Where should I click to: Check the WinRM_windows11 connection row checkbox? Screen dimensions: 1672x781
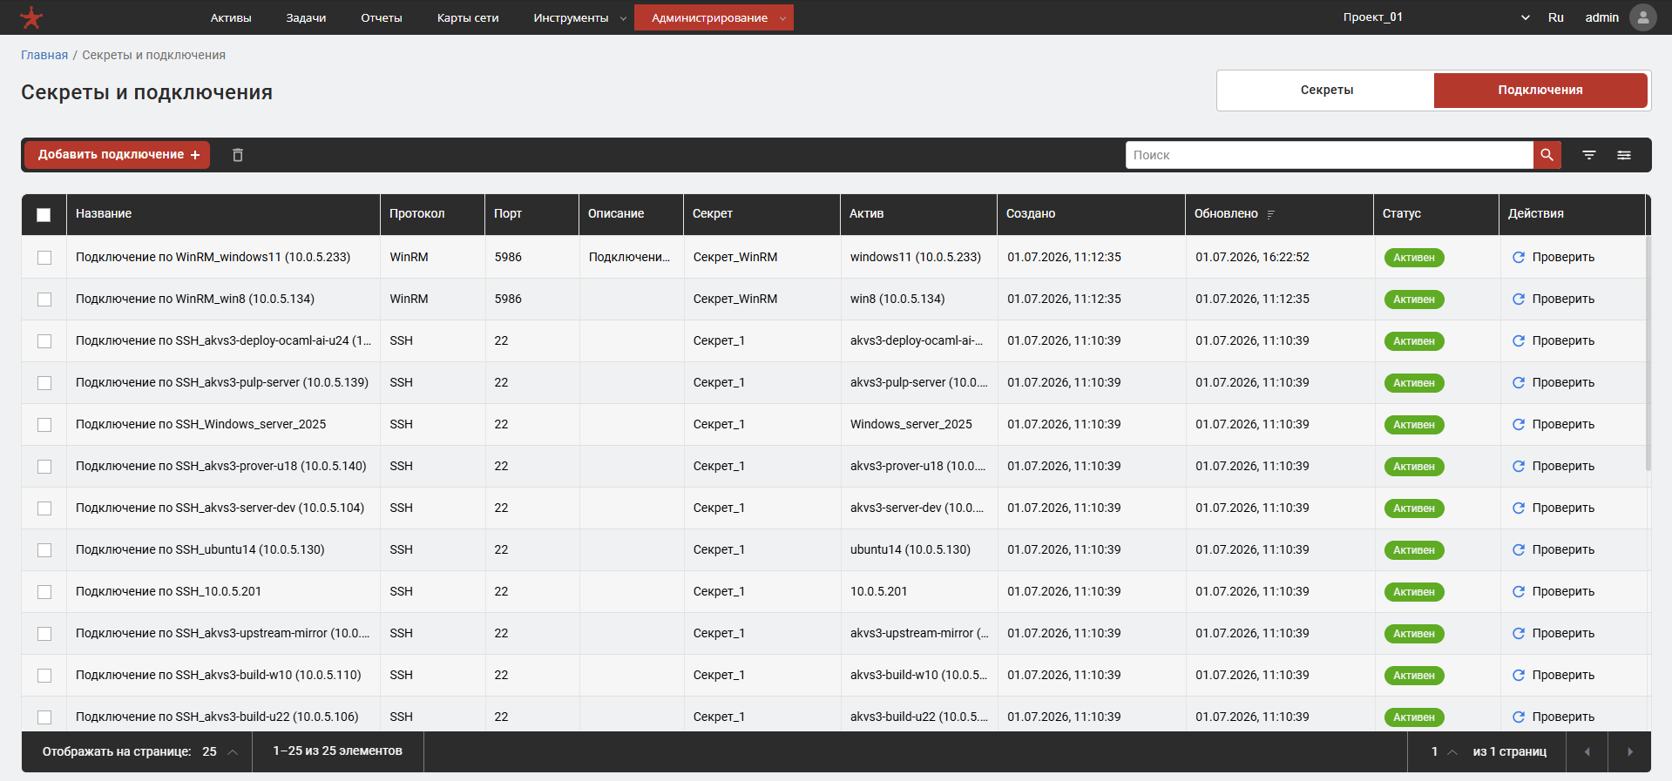44,258
